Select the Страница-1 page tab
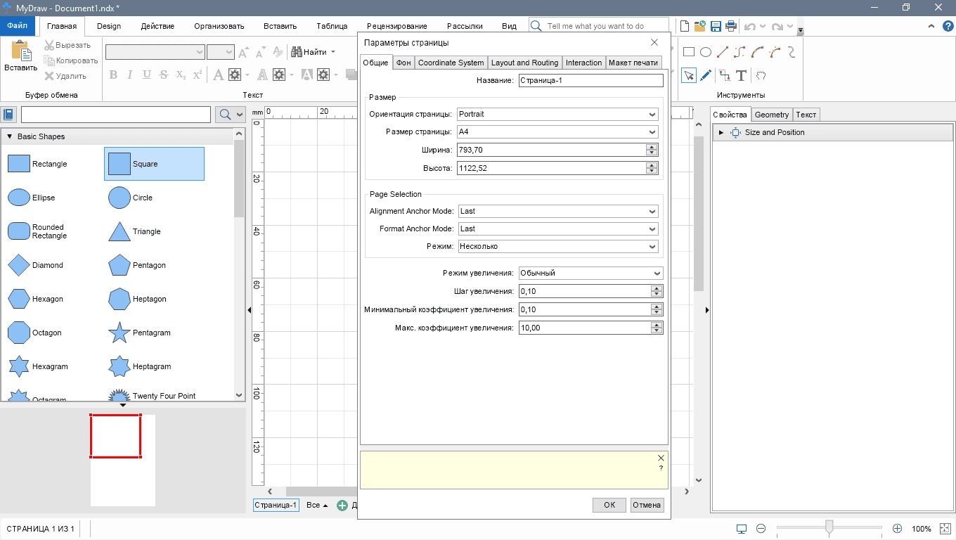 (x=276, y=505)
